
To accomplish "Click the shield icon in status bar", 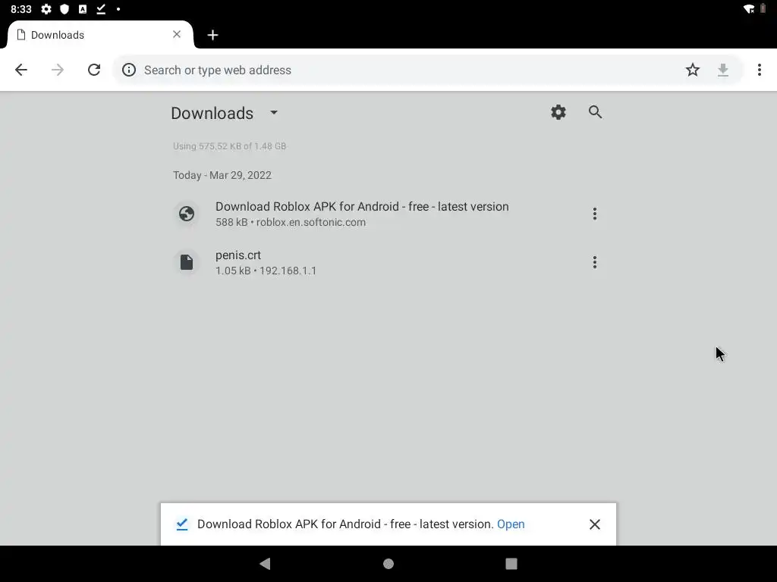I will [x=64, y=9].
